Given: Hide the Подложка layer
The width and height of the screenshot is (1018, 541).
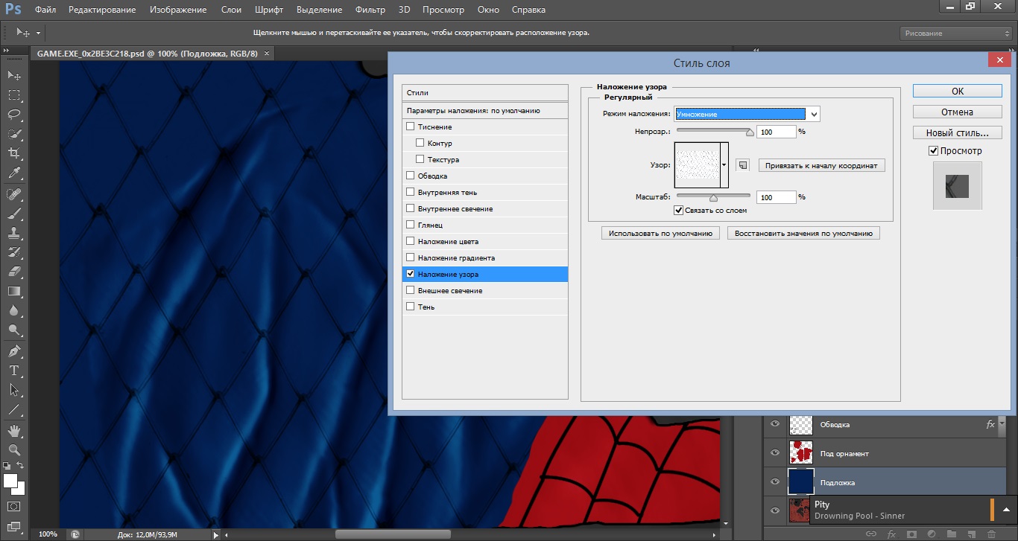Looking at the screenshot, I should [x=775, y=481].
